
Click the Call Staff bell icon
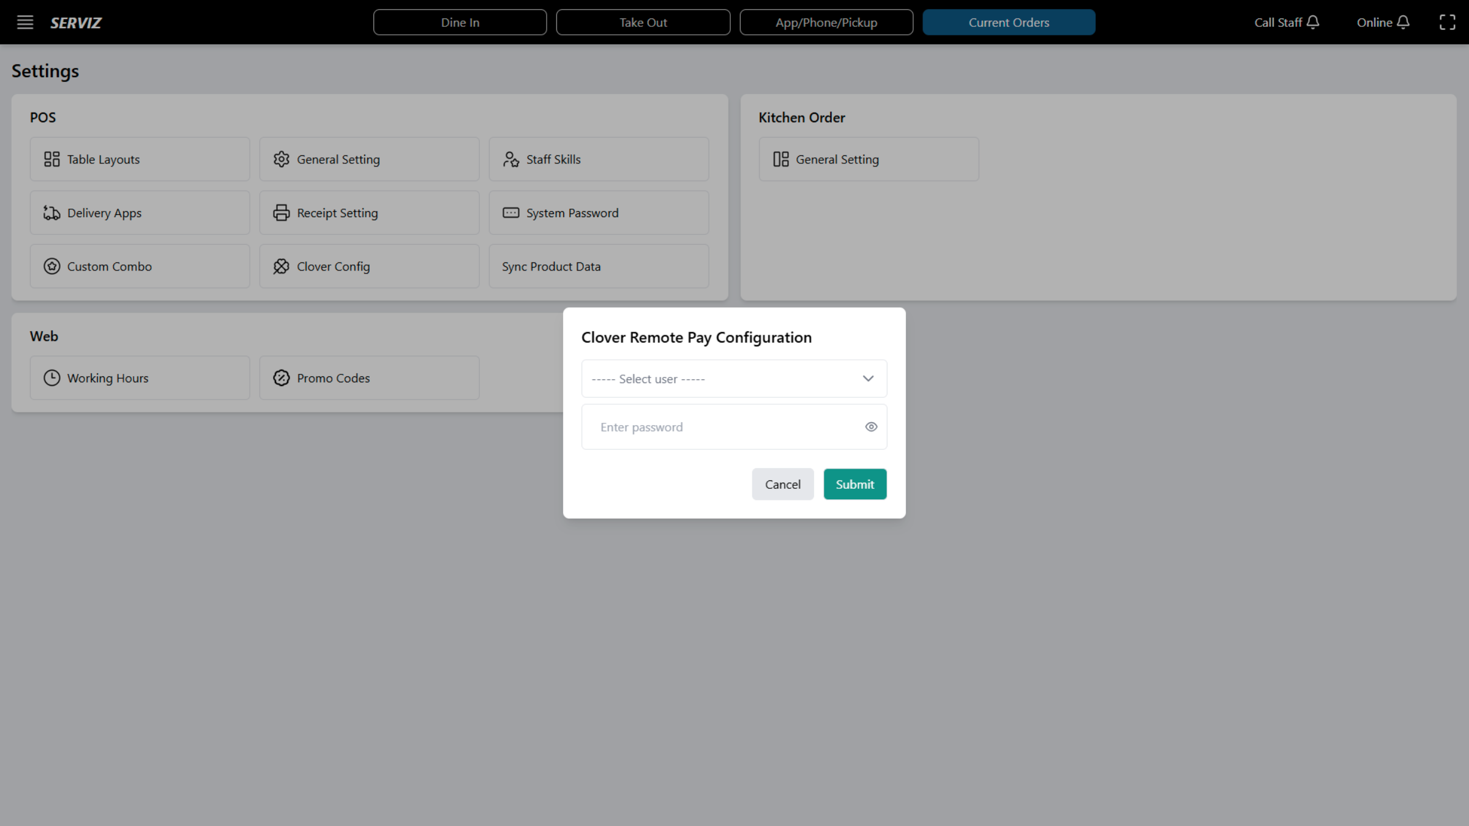[1313, 22]
